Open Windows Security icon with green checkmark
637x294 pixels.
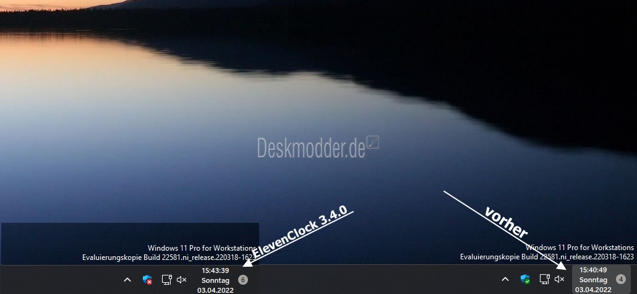coord(525,279)
